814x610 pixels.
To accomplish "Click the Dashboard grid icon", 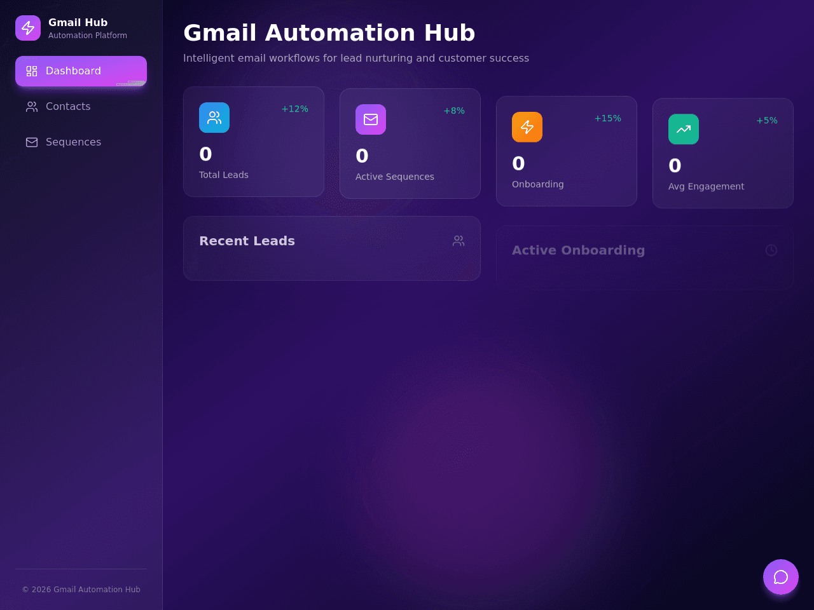I will click(32, 71).
